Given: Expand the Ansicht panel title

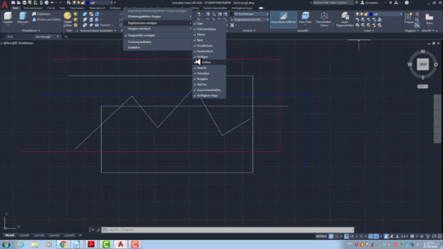Looking at the screenshot, I should [249, 30].
